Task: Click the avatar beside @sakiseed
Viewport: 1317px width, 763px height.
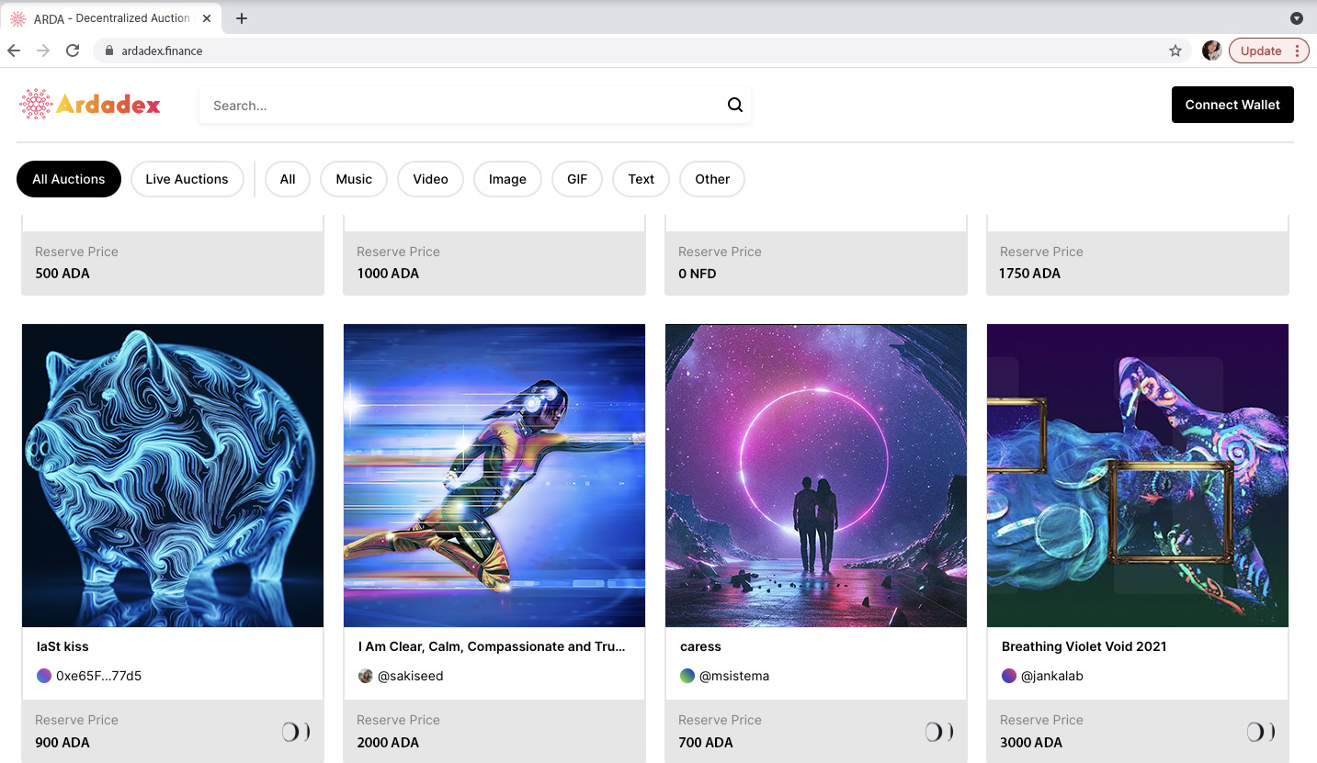Action: click(365, 676)
